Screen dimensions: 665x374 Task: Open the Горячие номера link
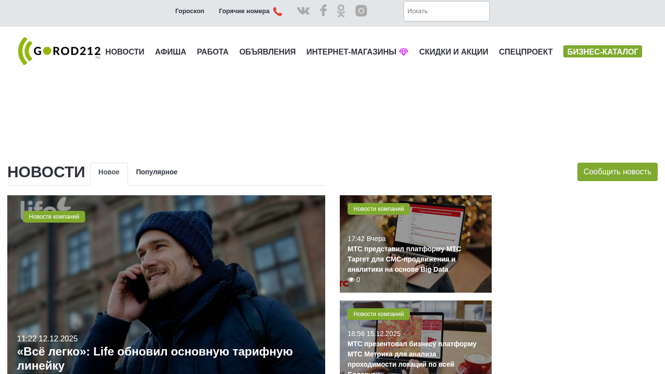point(244,11)
